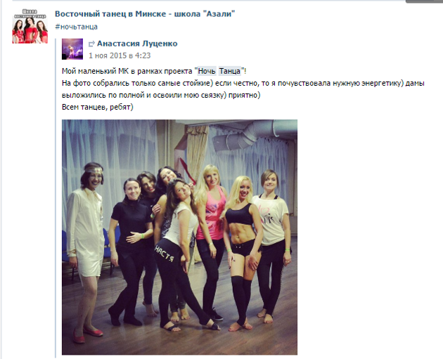Click the НАСТЯ lettering in the photo

coord(164,253)
